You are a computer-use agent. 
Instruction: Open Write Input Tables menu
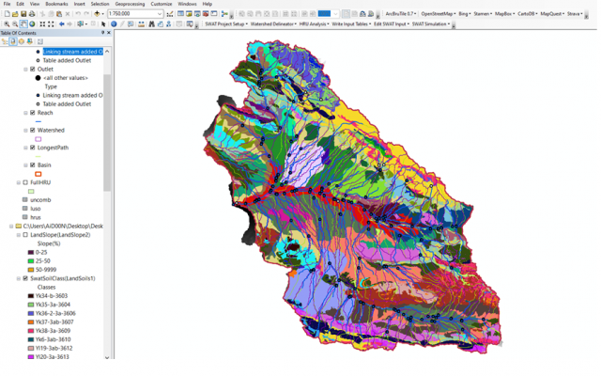351,23
